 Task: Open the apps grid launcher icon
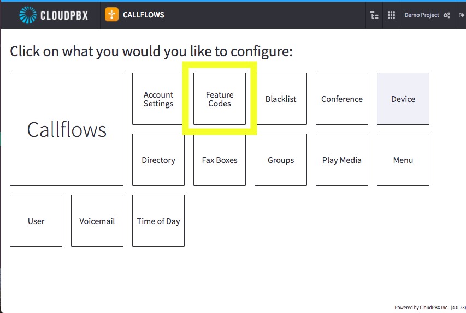391,15
